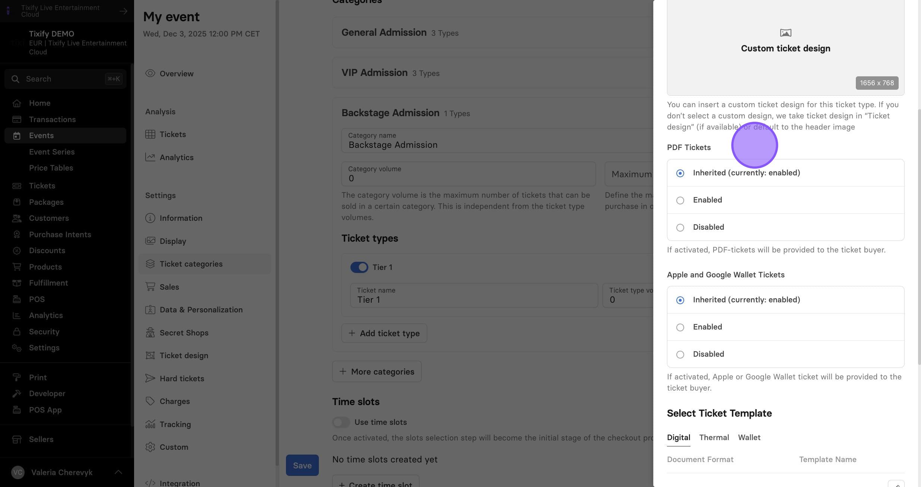Open the Tracking chart icon

[150, 424]
